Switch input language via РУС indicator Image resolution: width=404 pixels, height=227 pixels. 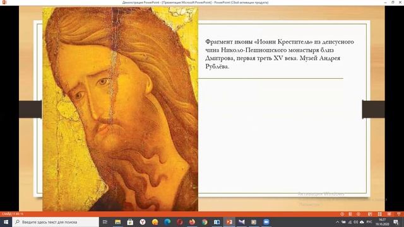[369, 222]
